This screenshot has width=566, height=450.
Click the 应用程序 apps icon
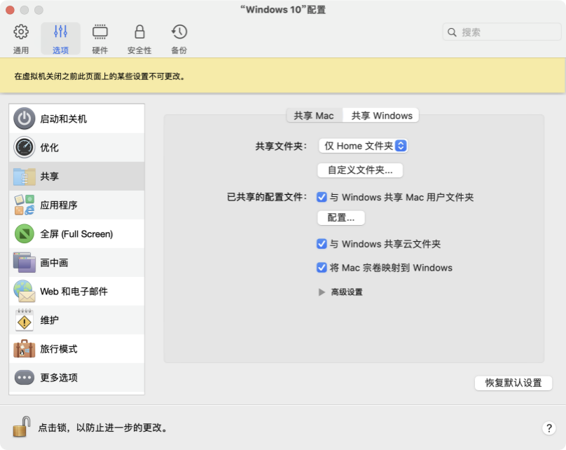point(25,205)
